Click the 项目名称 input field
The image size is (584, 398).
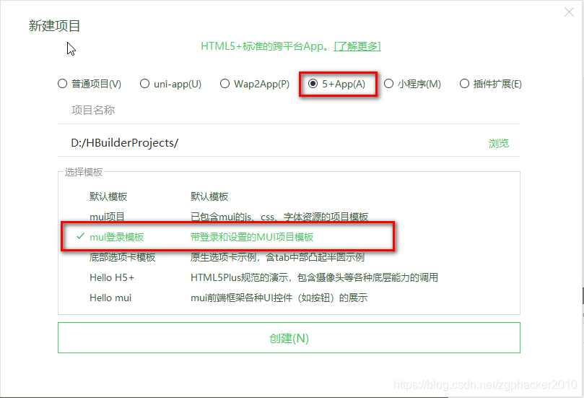pyautogui.click(x=289, y=111)
